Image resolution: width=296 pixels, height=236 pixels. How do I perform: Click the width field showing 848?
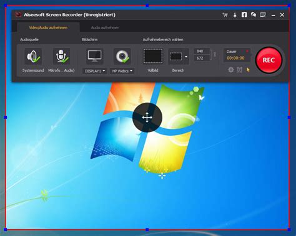(202, 51)
